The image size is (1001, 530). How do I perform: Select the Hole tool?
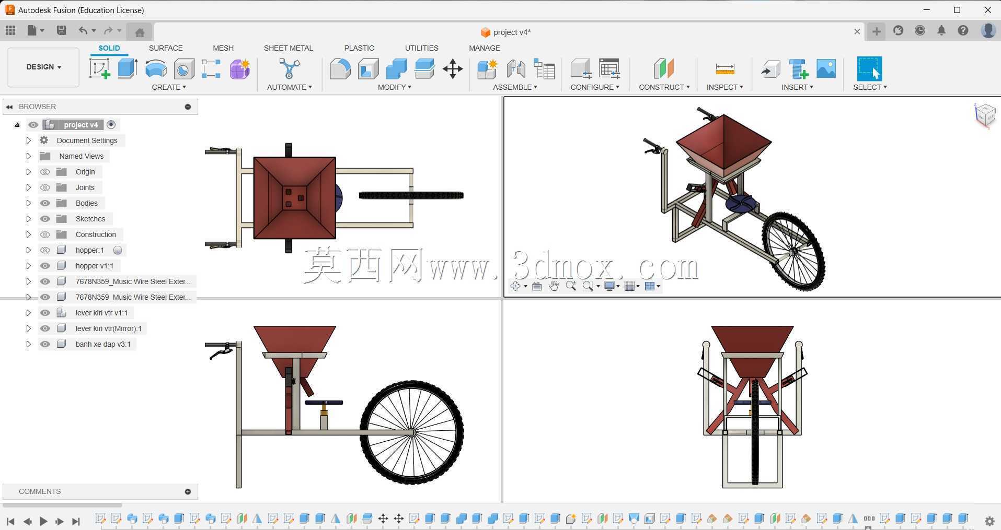(x=184, y=68)
